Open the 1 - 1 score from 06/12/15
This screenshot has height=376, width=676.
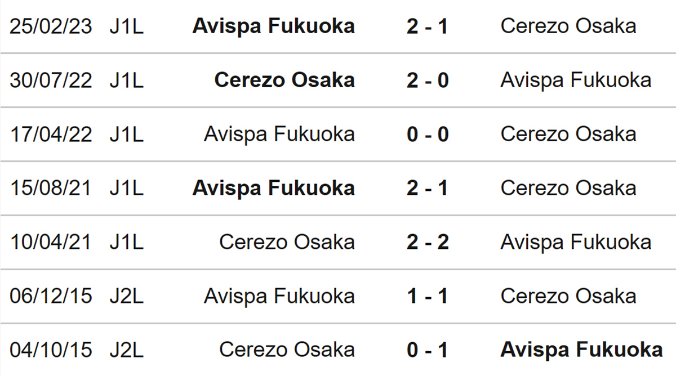[427, 296]
